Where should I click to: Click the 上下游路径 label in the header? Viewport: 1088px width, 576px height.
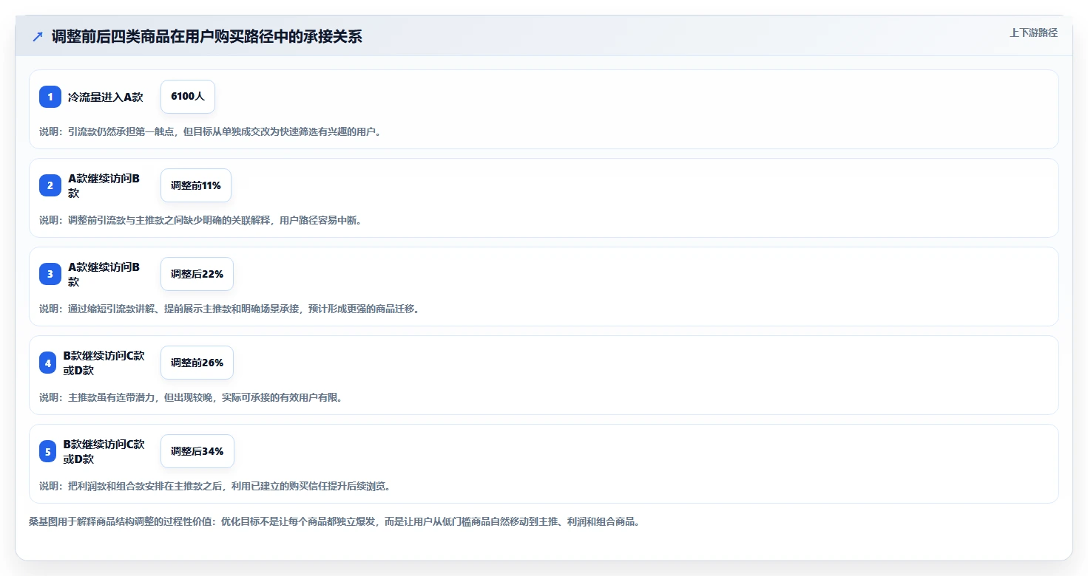point(1033,32)
